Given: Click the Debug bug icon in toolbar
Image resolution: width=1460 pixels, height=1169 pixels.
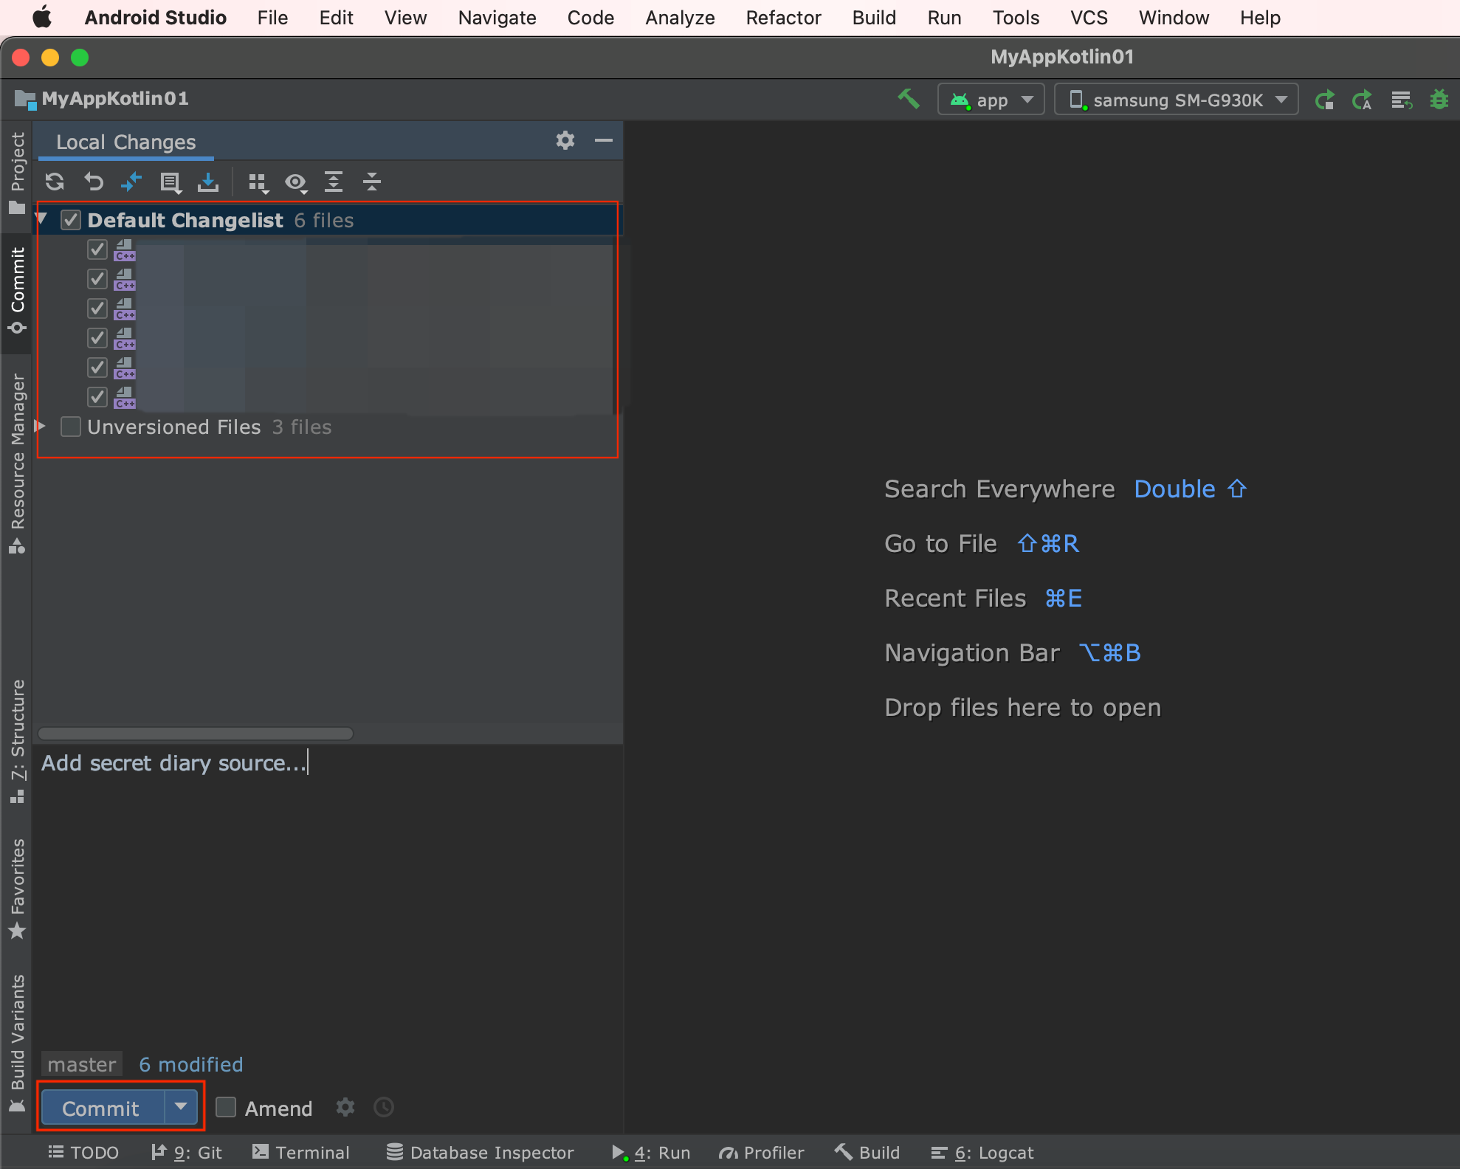Looking at the screenshot, I should point(1439,100).
